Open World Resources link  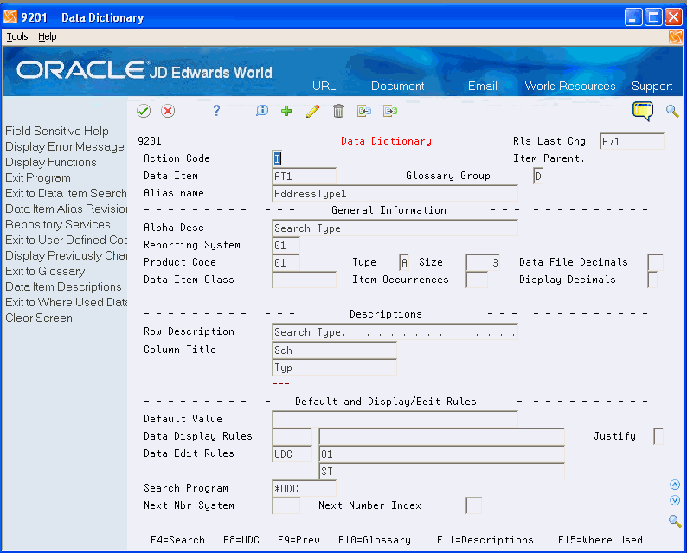click(x=570, y=86)
